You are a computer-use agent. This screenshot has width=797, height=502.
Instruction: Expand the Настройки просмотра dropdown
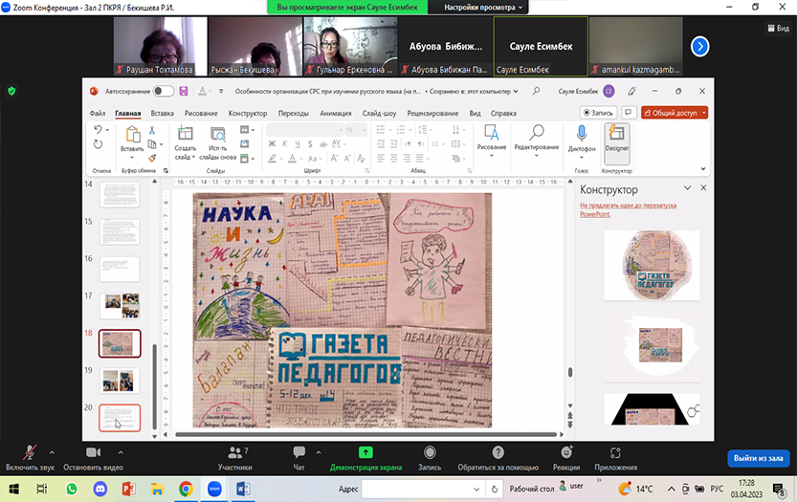point(484,7)
